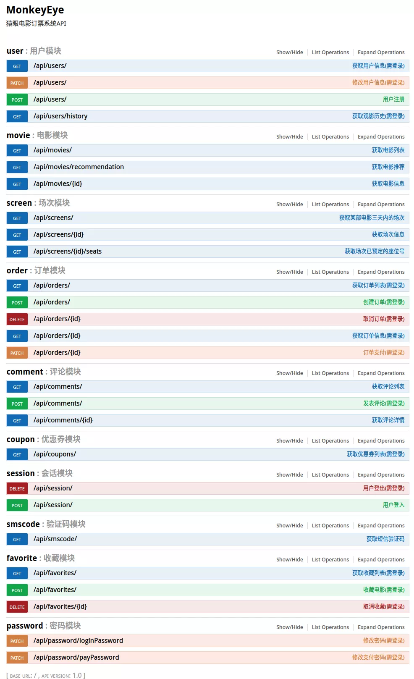Click List Operations for the password section
The width and height of the screenshot is (414, 679).
(x=330, y=627)
